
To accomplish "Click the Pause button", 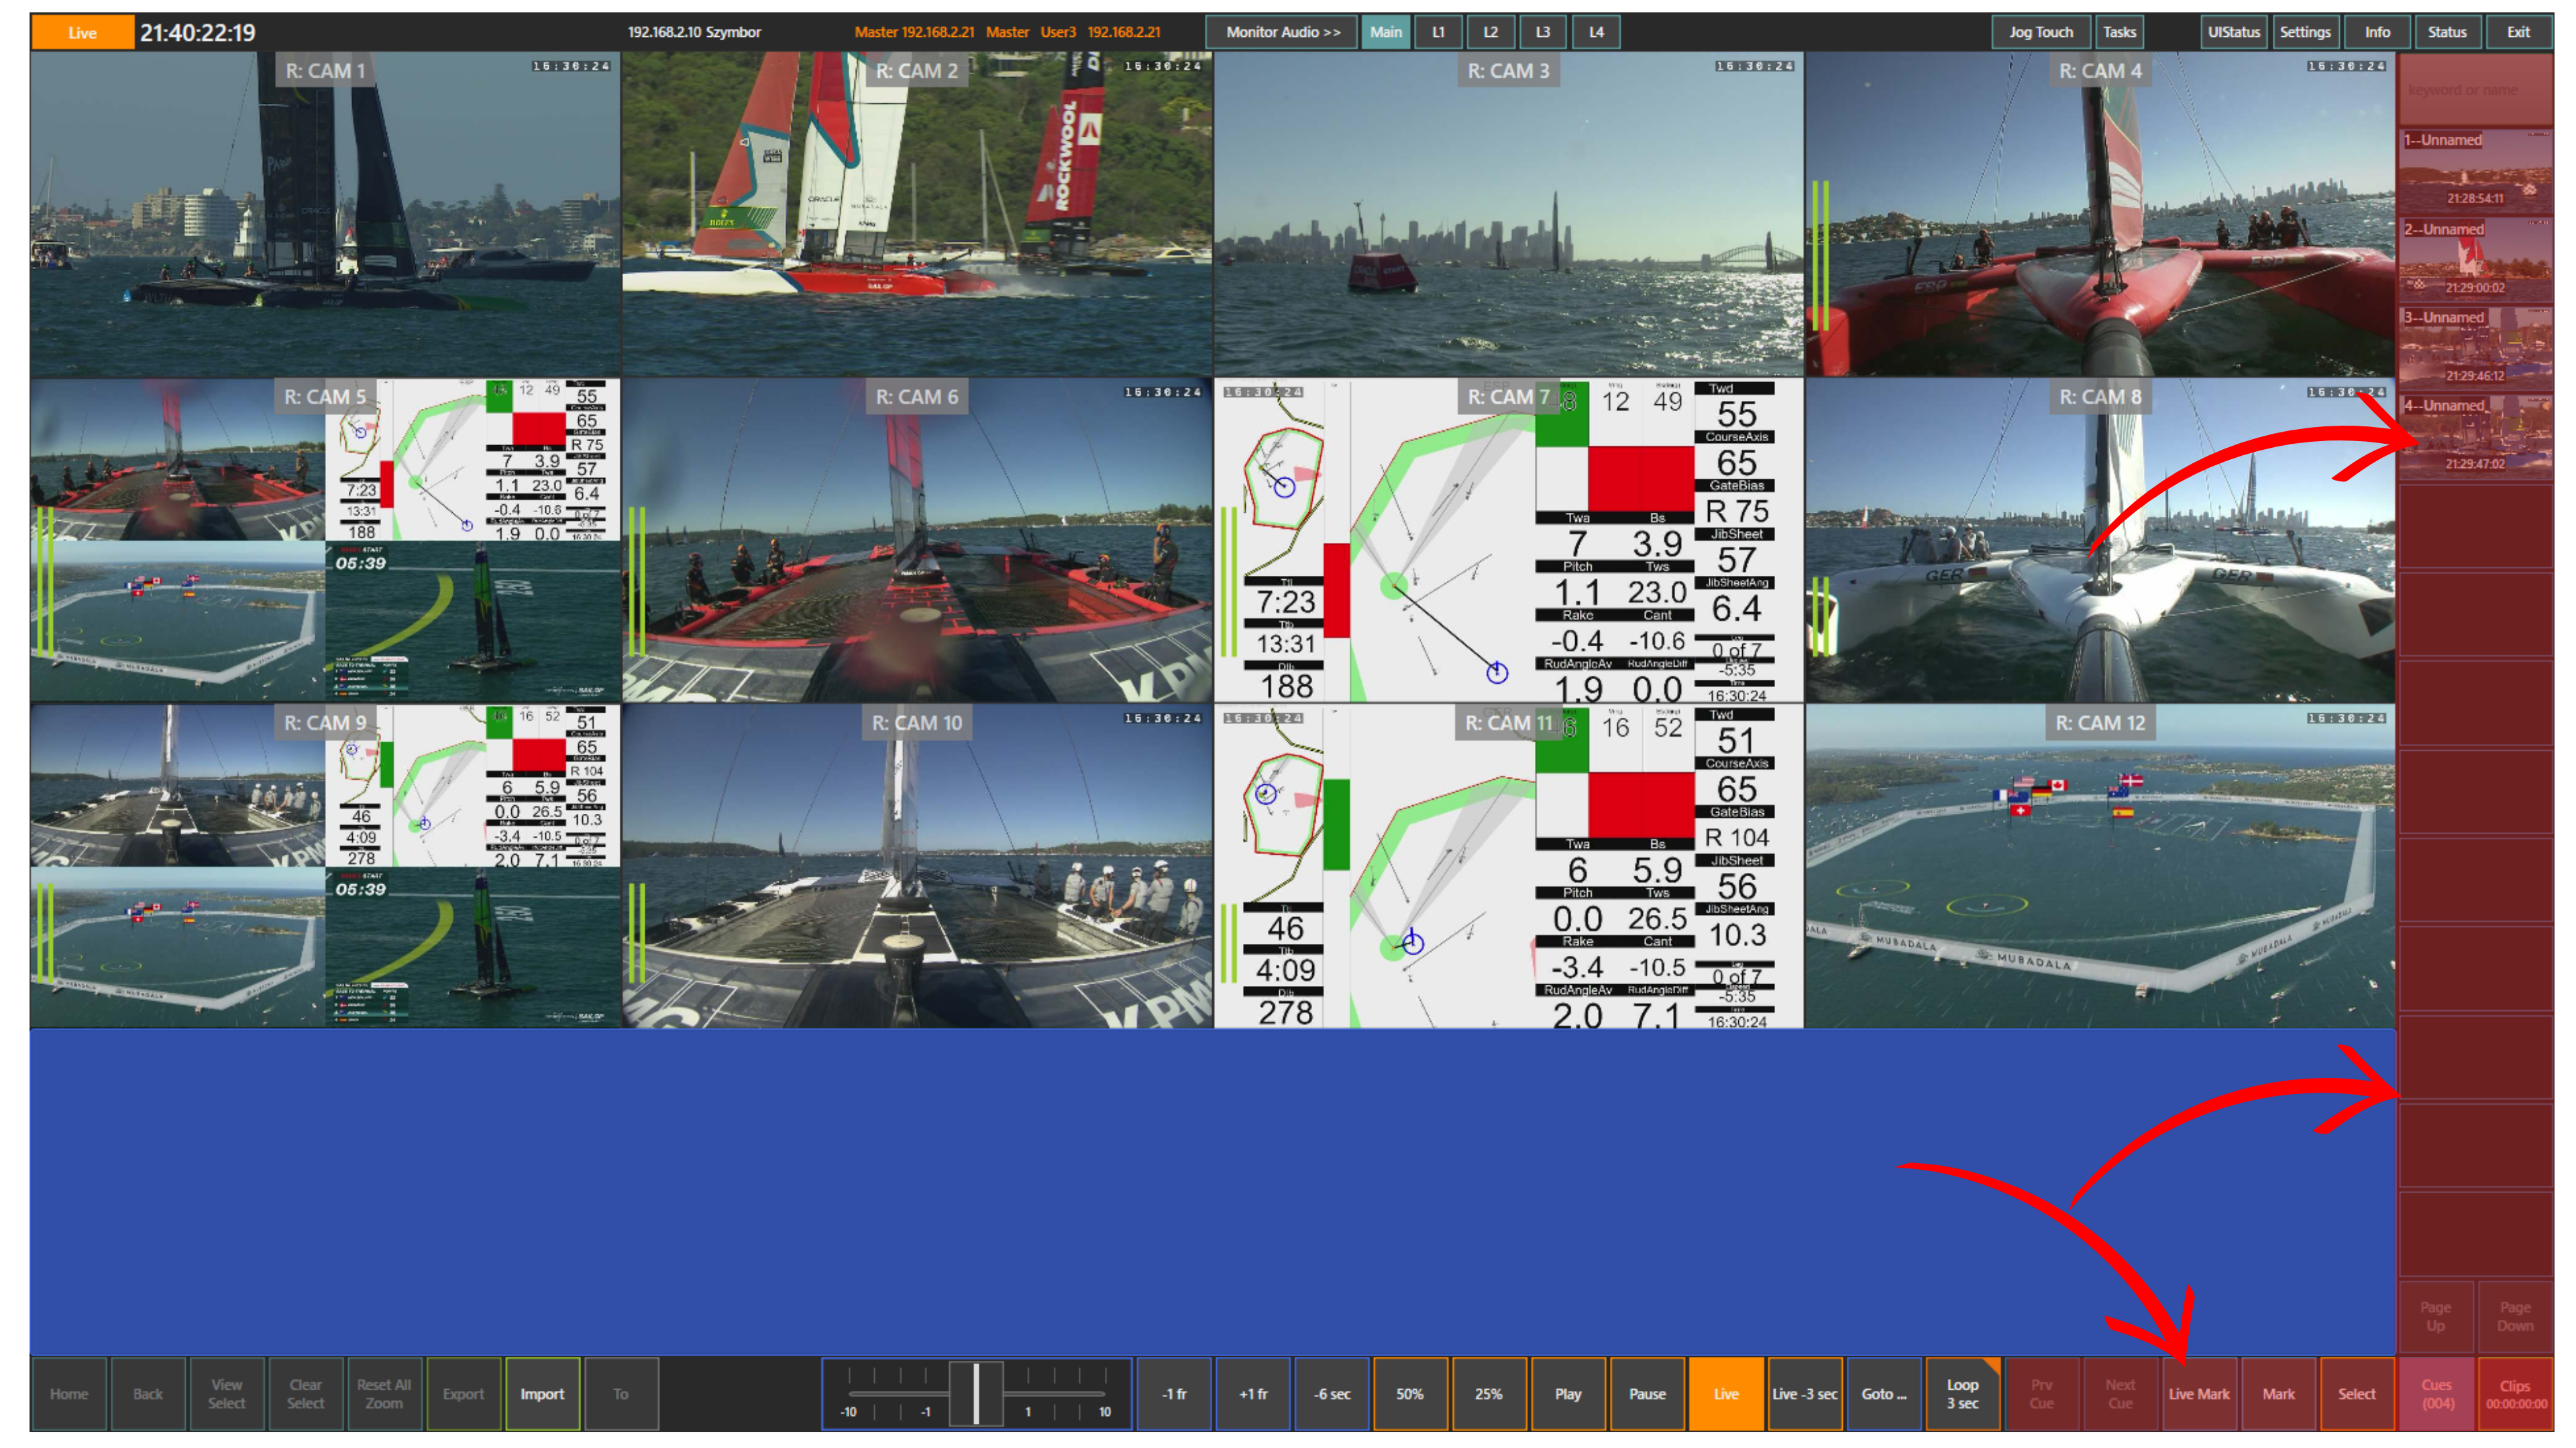I will coord(1647,1393).
